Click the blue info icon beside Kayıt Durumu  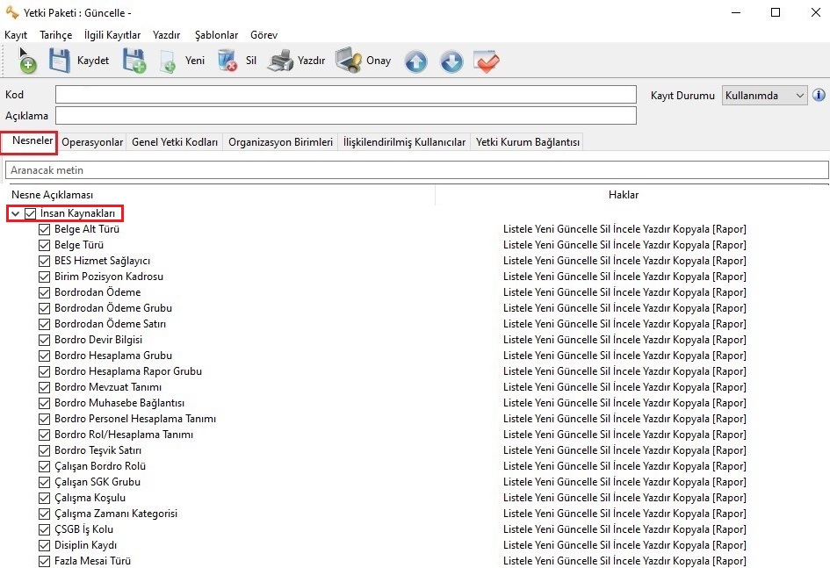tap(819, 95)
